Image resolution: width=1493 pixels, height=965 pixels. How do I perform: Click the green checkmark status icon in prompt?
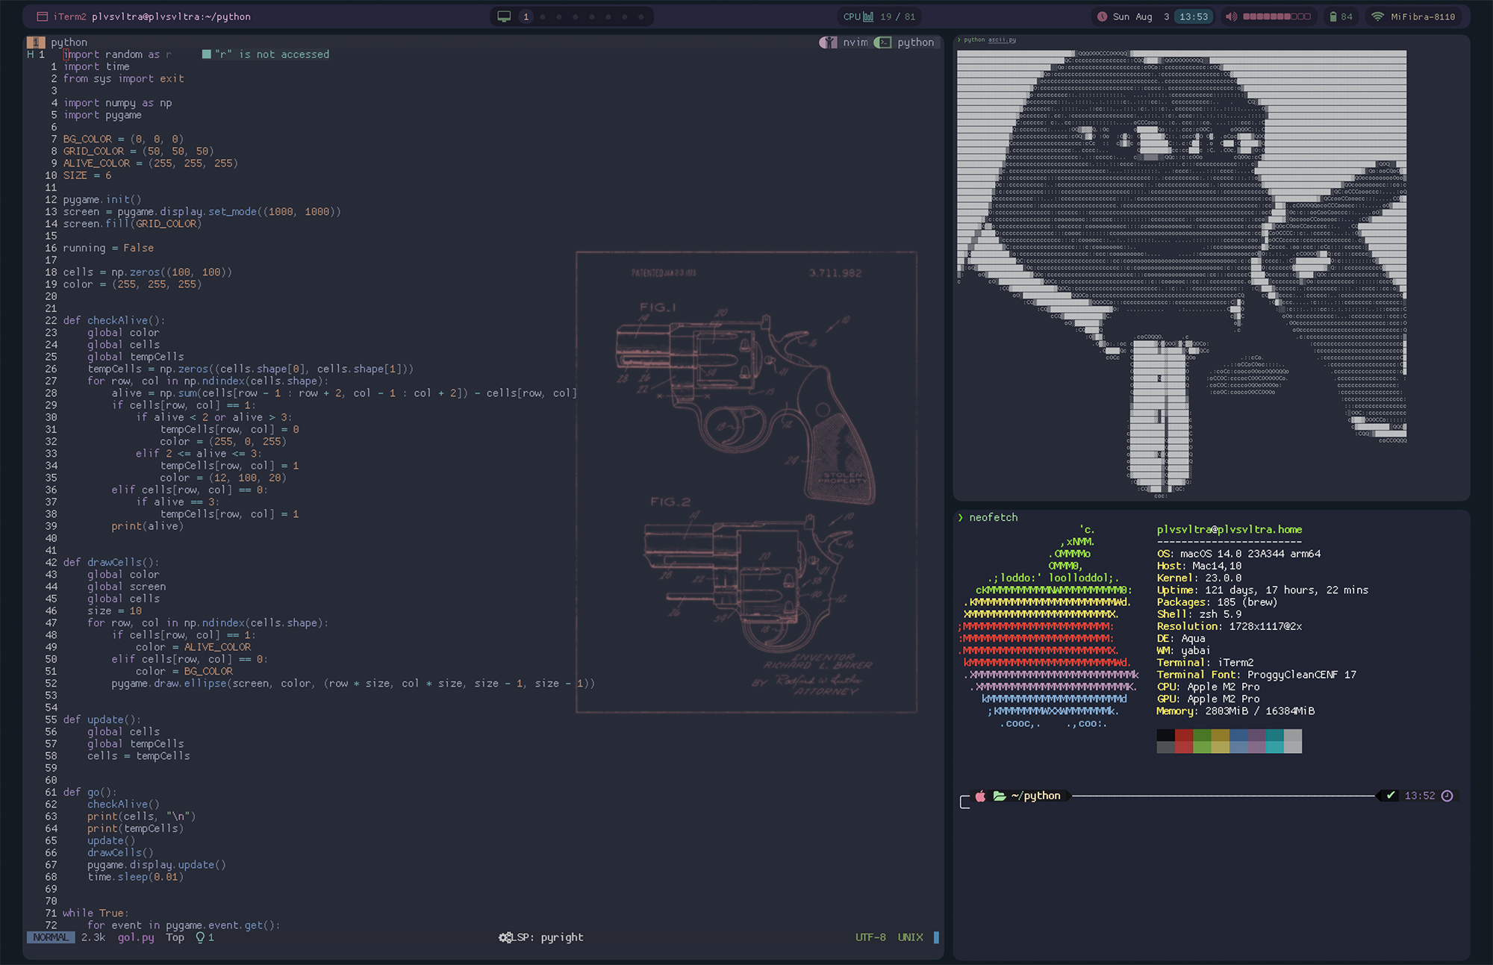pyautogui.click(x=1390, y=796)
